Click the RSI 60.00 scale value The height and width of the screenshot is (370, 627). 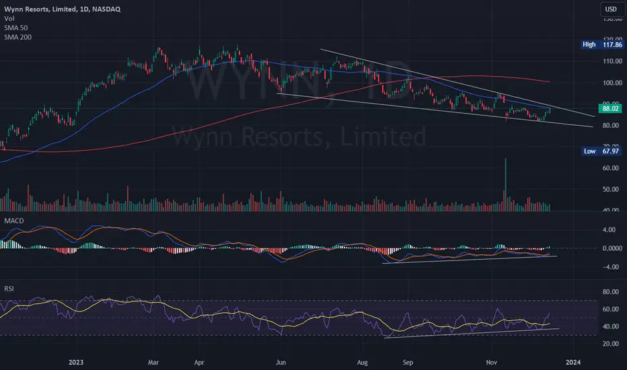coord(611,309)
